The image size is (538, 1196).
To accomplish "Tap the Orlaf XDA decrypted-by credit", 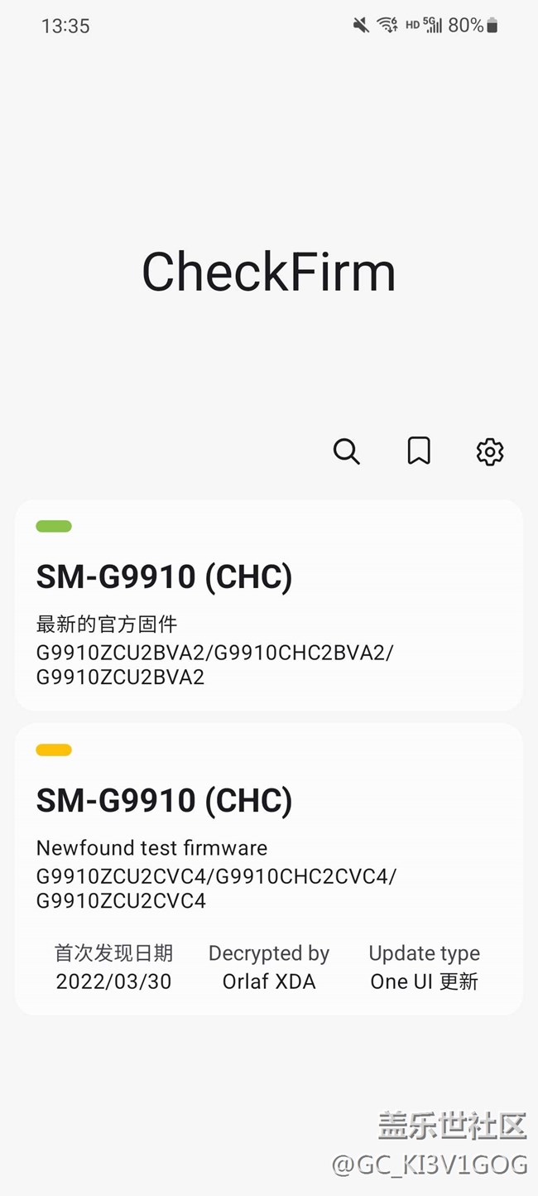I will point(269,981).
